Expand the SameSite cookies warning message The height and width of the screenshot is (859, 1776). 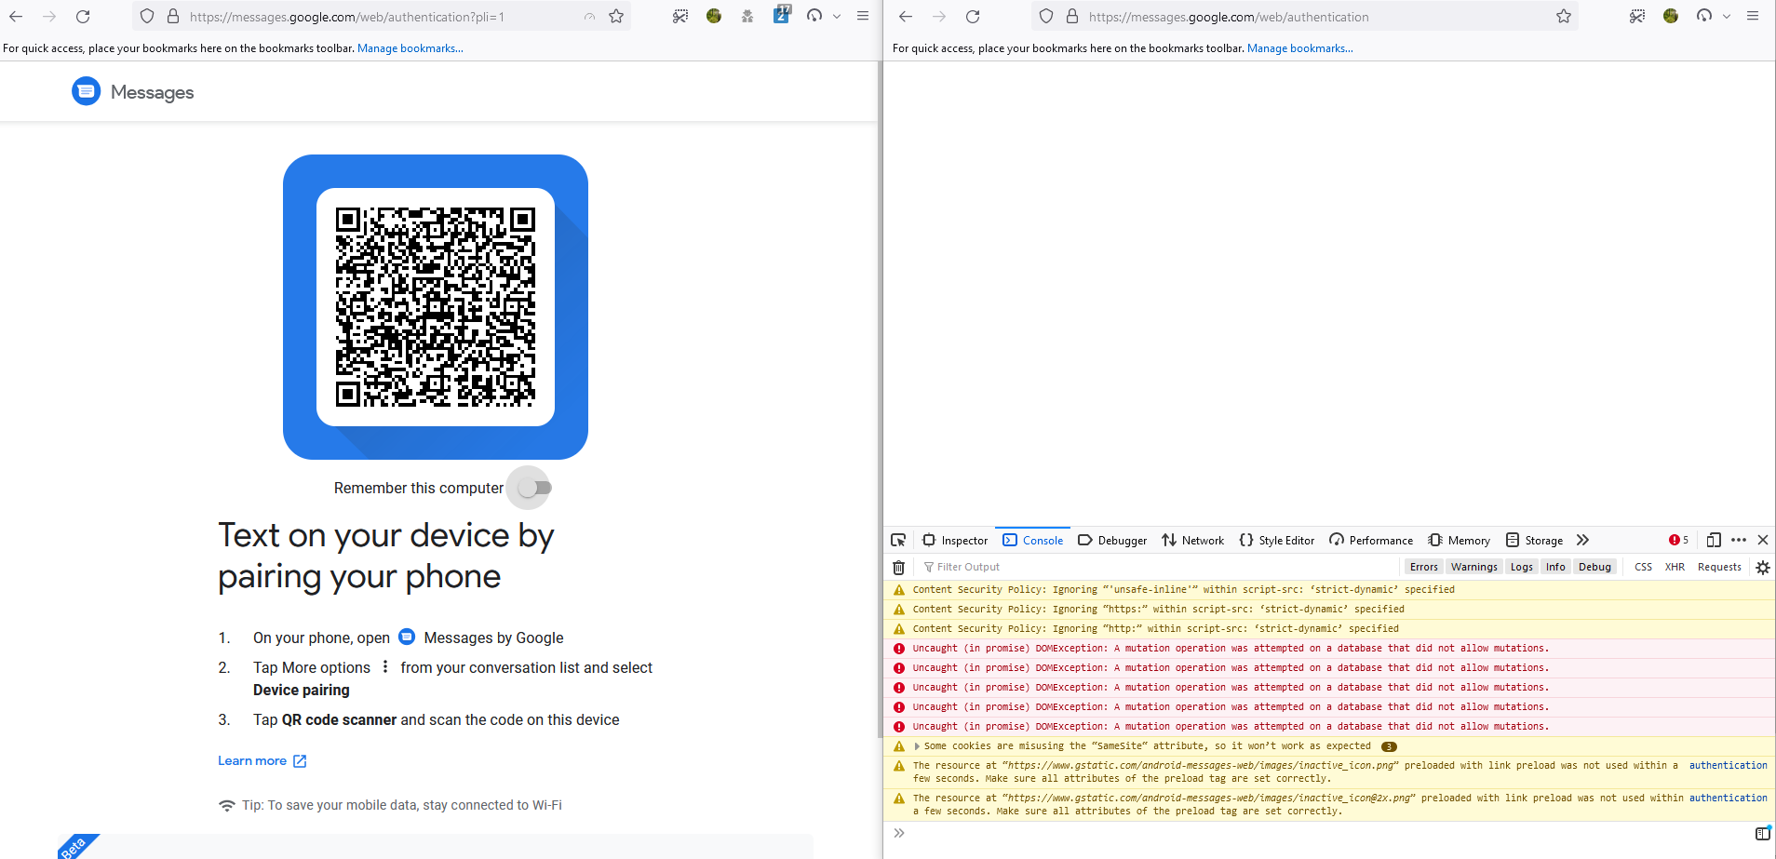click(917, 745)
